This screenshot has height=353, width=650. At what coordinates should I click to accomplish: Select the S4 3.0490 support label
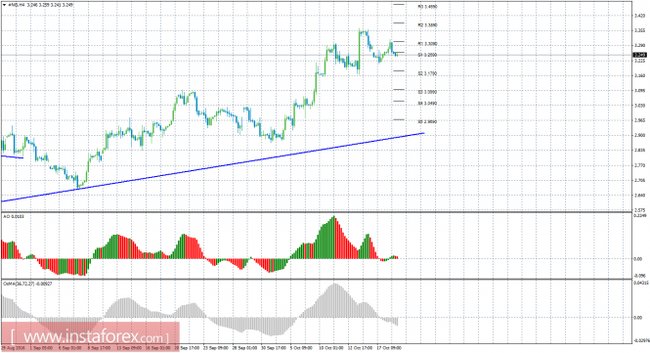coord(427,104)
